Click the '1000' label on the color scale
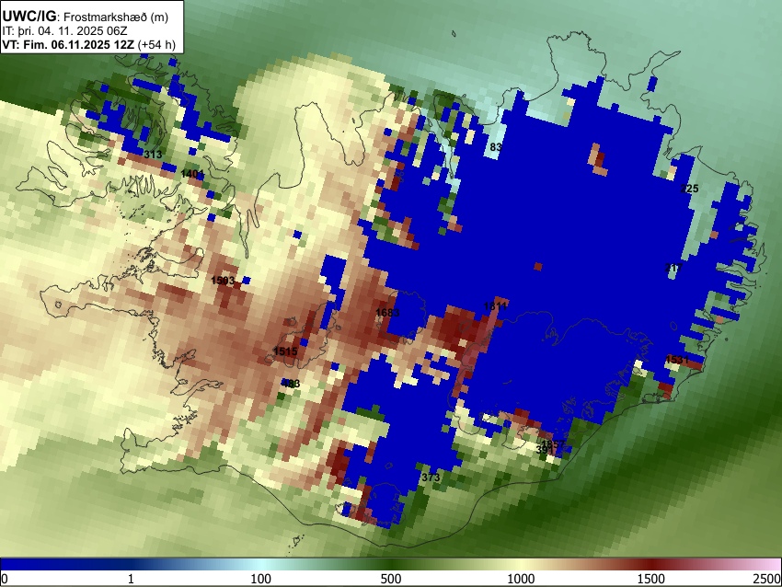 521,579
